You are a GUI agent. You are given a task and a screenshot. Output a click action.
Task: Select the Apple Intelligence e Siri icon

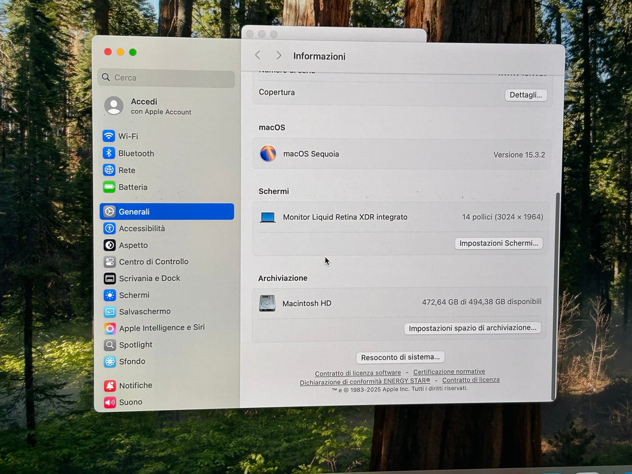pos(110,328)
